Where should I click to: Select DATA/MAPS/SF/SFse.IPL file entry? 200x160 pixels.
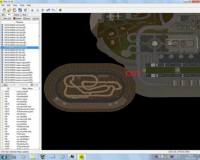coord(20,55)
